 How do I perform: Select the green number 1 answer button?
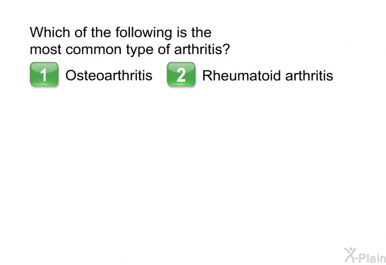[x=44, y=74]
